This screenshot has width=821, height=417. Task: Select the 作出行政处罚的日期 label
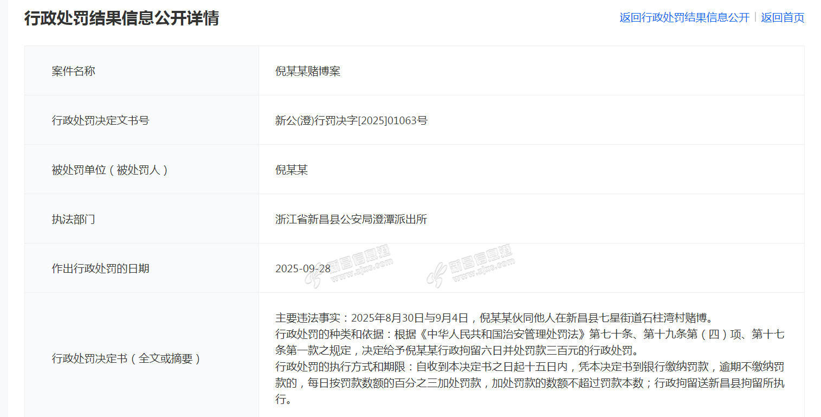(x=100, y=268)
